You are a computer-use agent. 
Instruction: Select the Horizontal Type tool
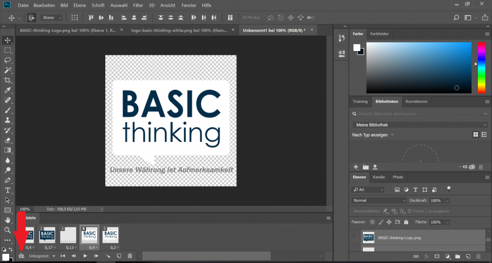tap(8, 190)
